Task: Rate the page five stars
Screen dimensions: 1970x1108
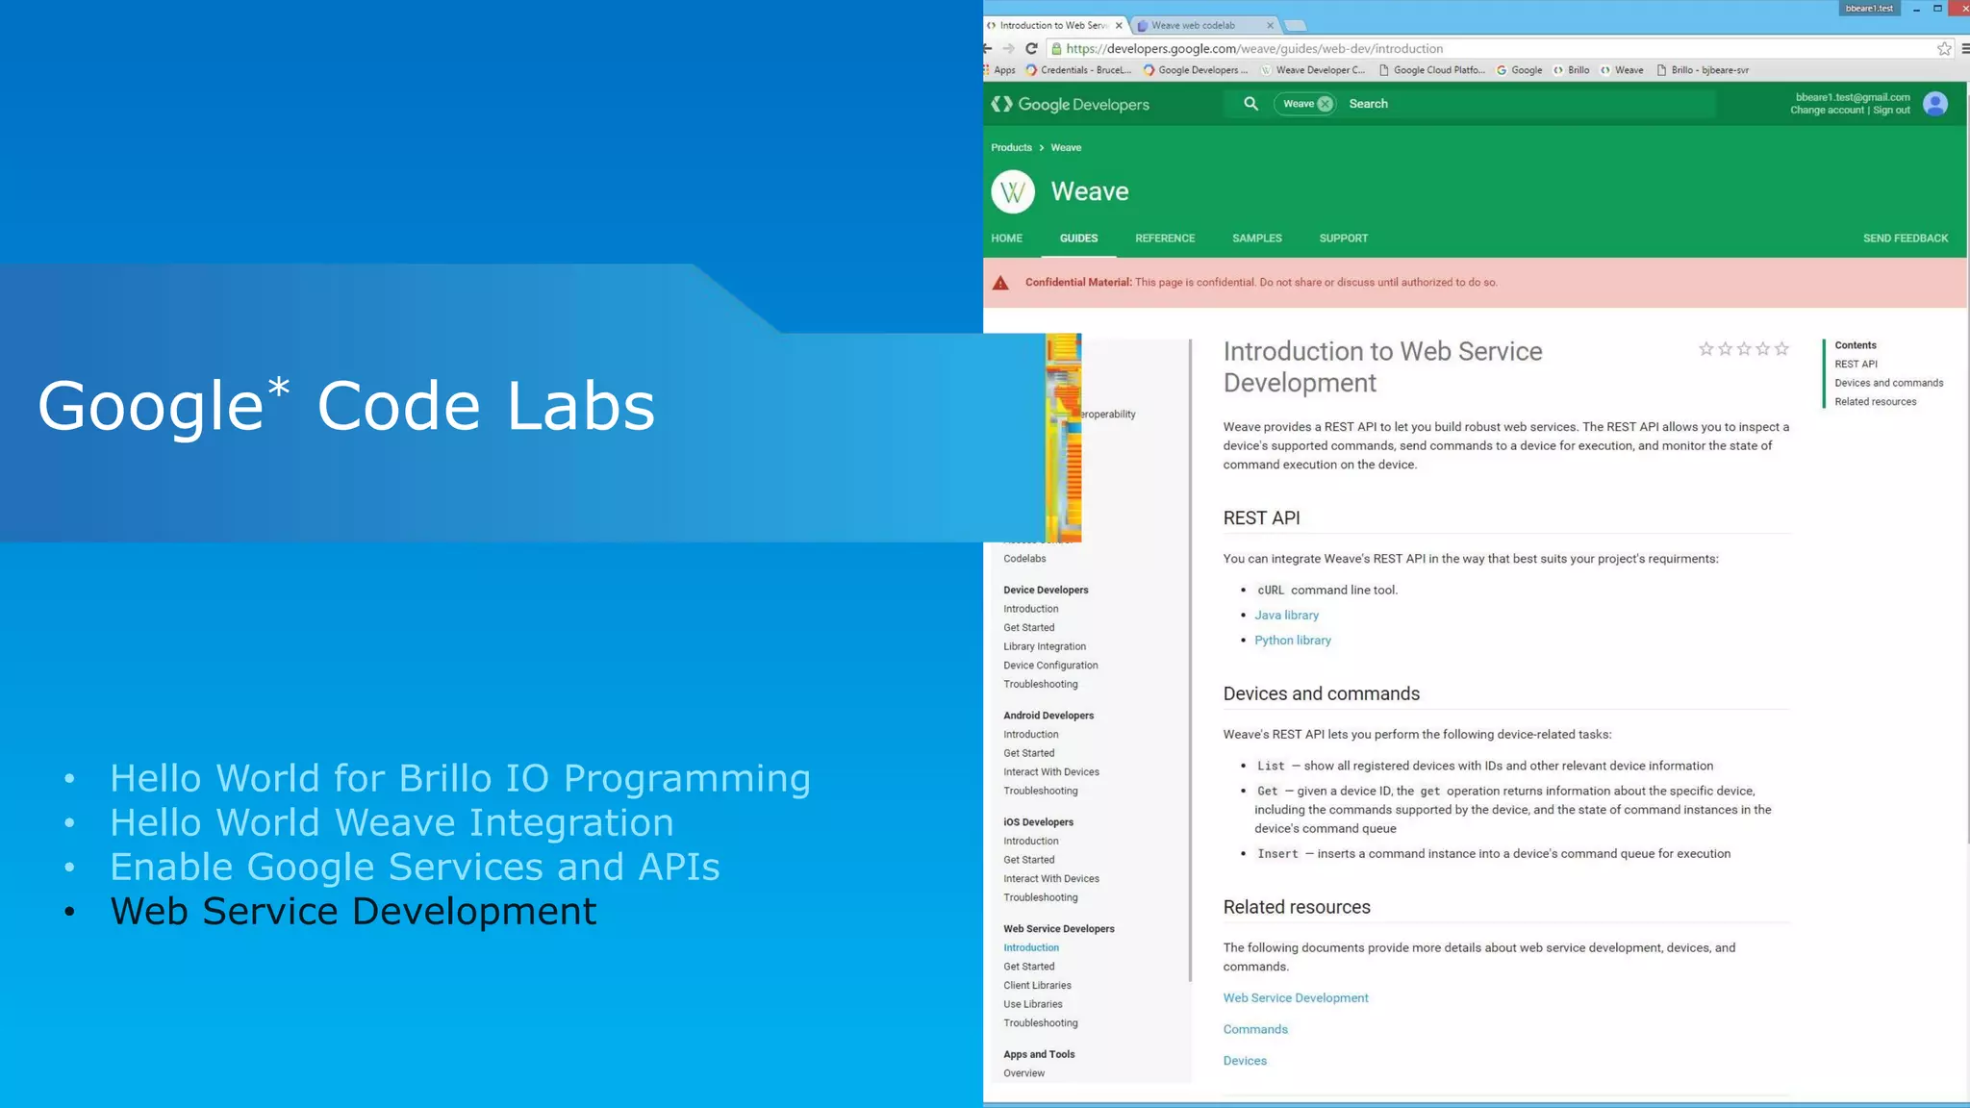Action: 1781,348
